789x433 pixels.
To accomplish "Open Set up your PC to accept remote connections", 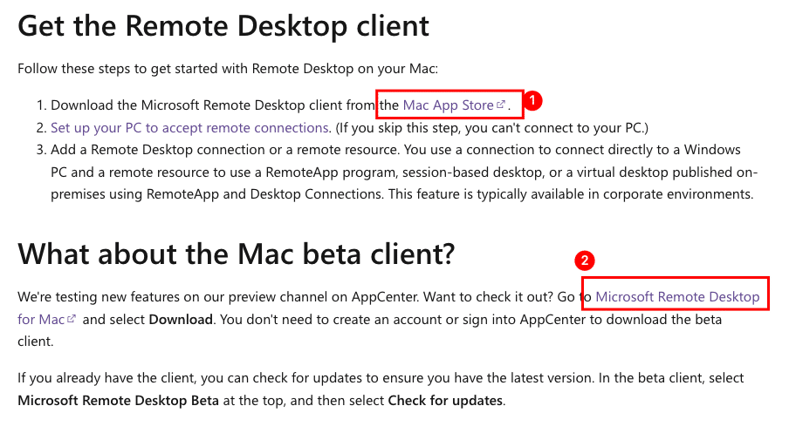I will coord(189,128).
